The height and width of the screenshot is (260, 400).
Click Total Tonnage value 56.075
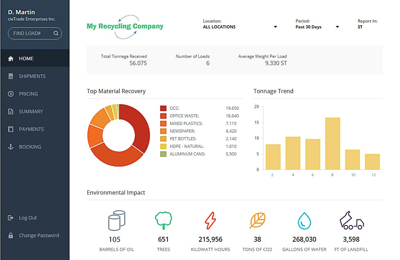pyautogui.click(x=138, y=63)
